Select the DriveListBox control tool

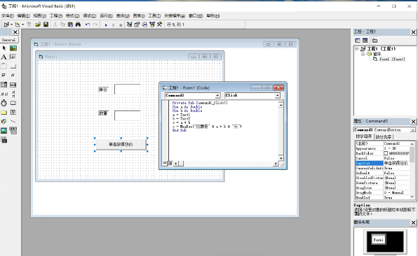13,103
